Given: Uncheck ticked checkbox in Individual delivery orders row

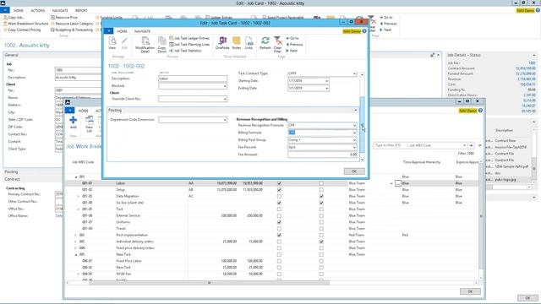Looking at the screenshot, I should (x=321, y=242).
